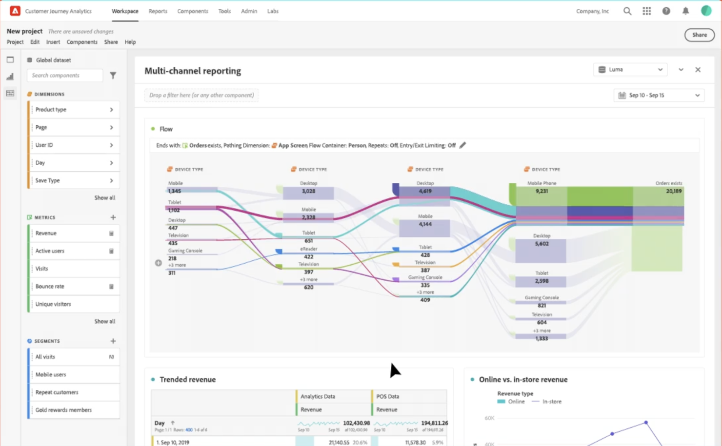Show all metrics
The height and width of the screenshot is (446, 722).
pos(105,322)
